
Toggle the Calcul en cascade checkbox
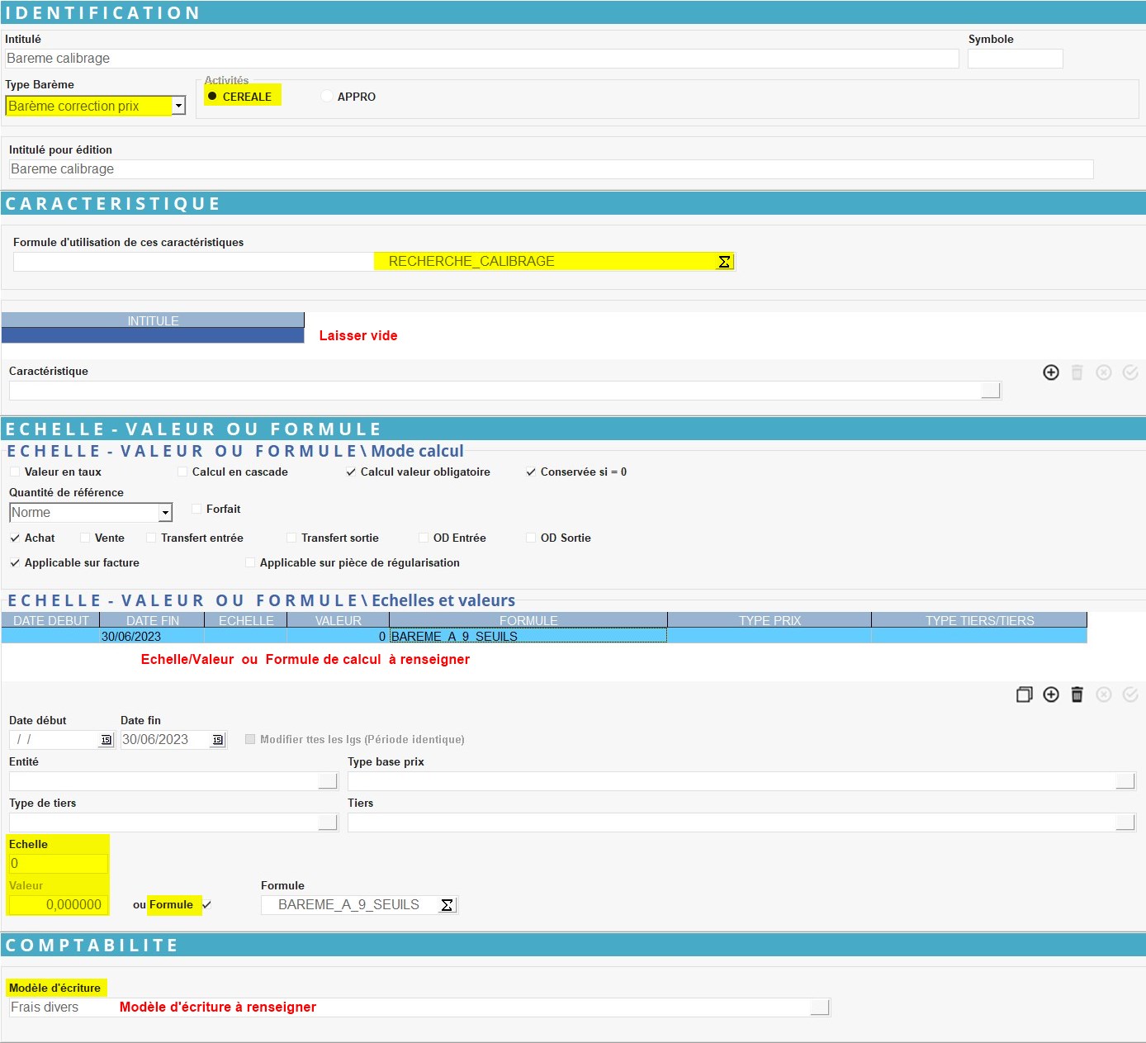(x=182, y=472)
